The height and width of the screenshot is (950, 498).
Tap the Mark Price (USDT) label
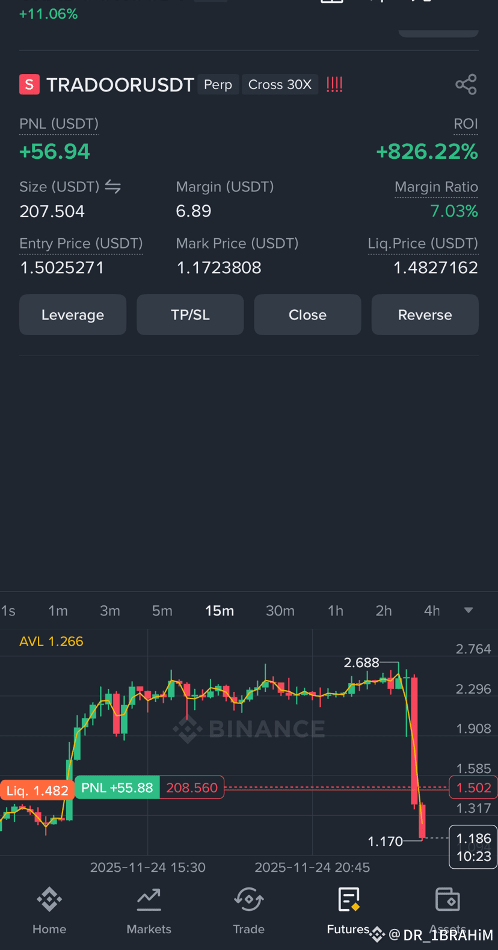tap(237, 244)
